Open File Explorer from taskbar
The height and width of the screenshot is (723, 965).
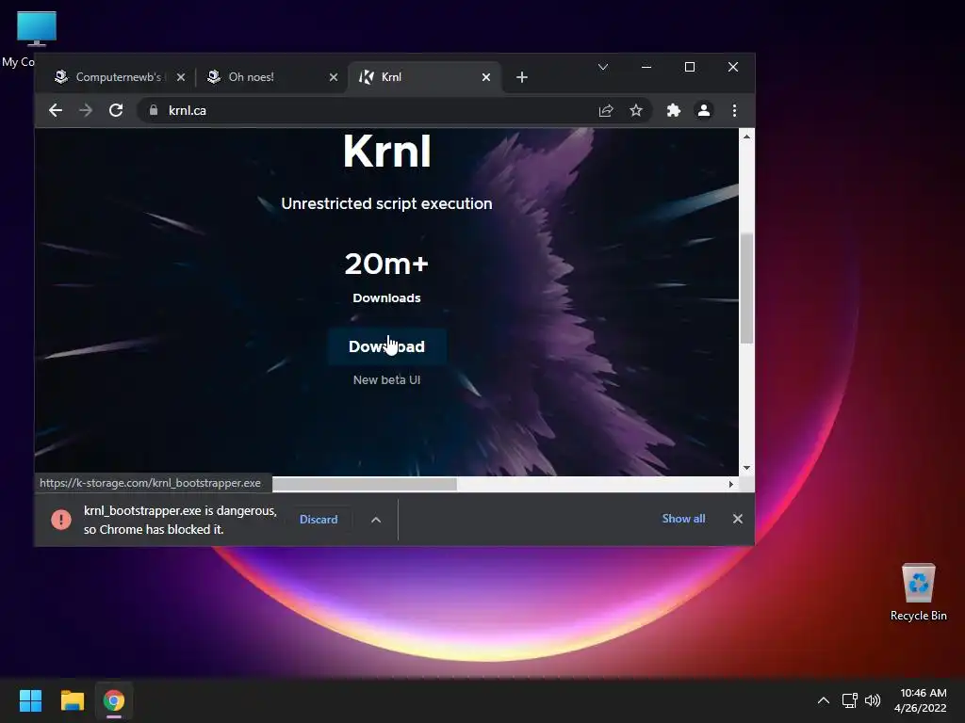(72, 700)
